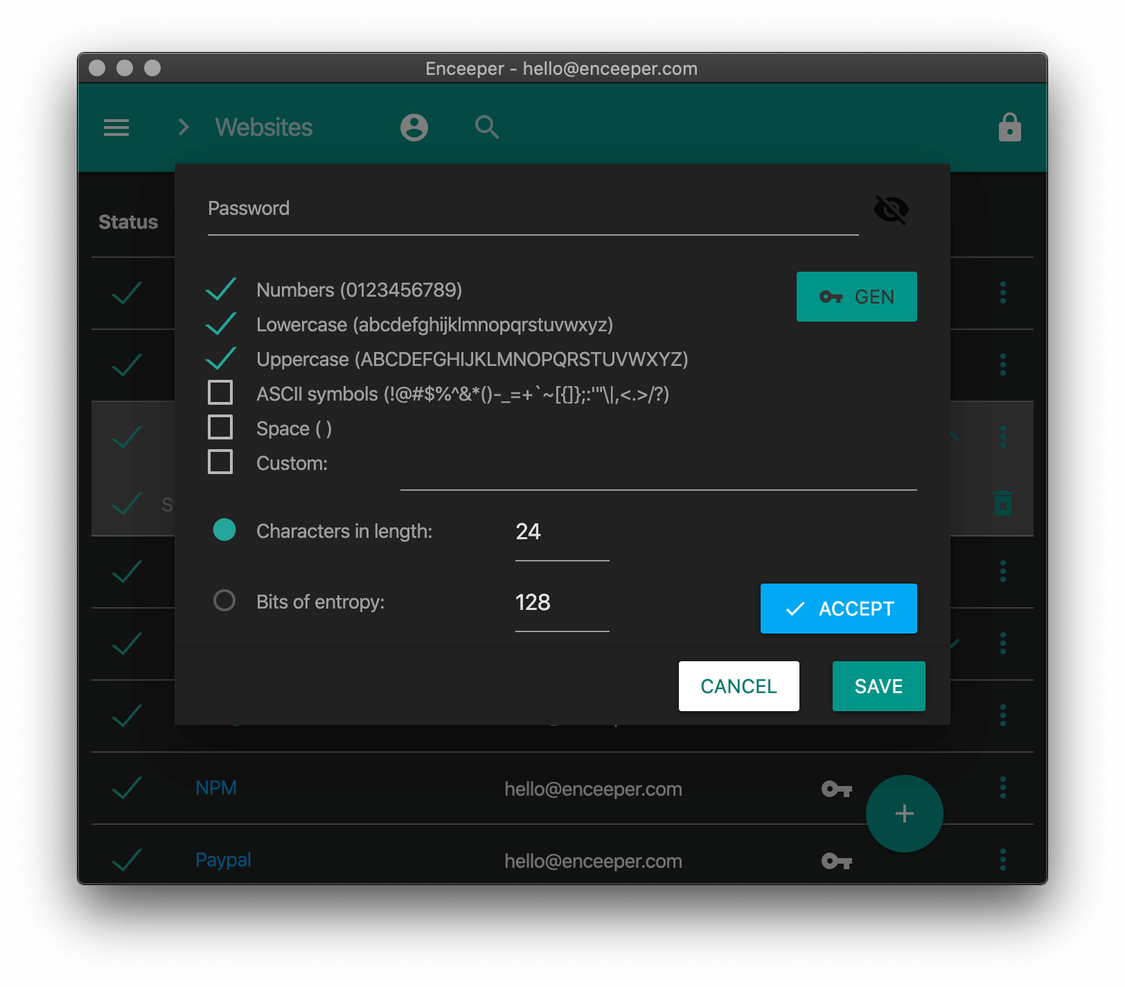Open search with the magnifier icon

pos(487,128)
